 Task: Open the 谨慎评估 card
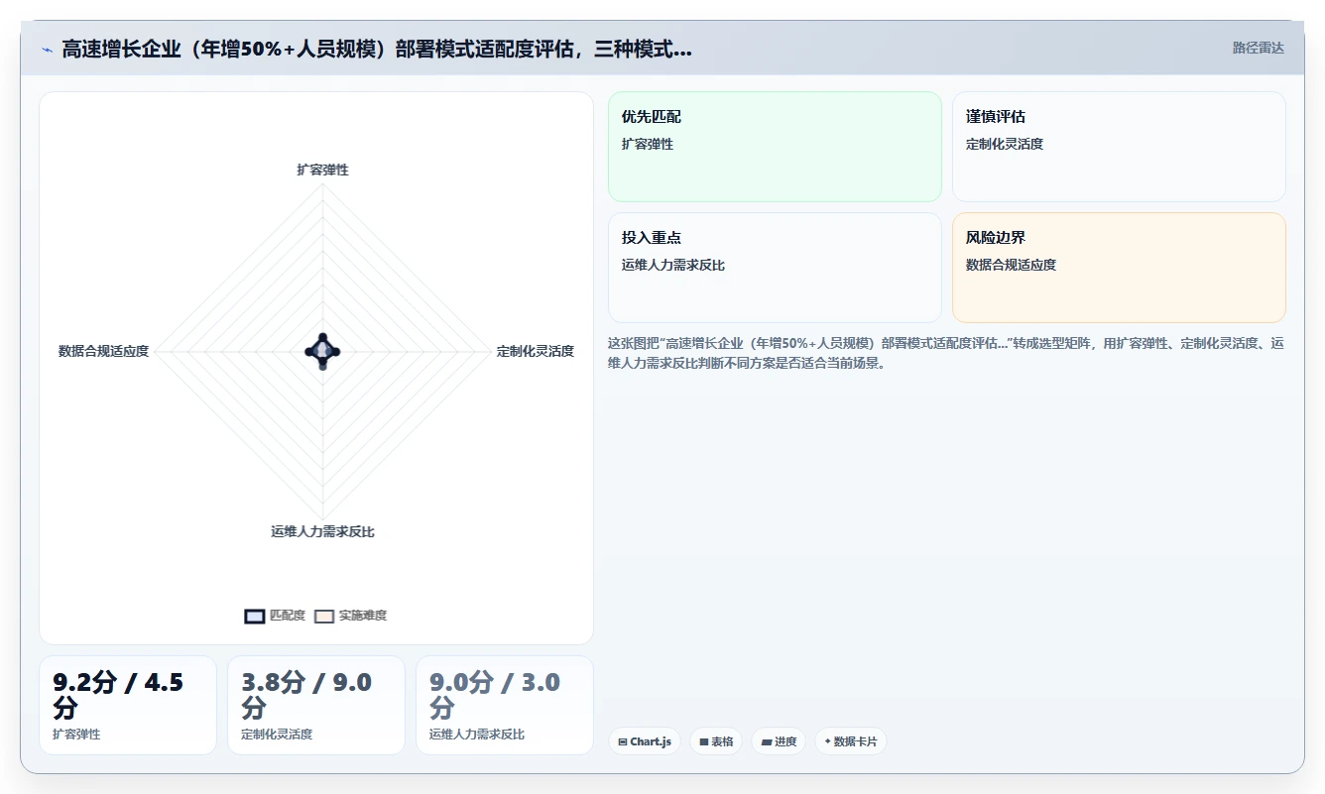1119,147
